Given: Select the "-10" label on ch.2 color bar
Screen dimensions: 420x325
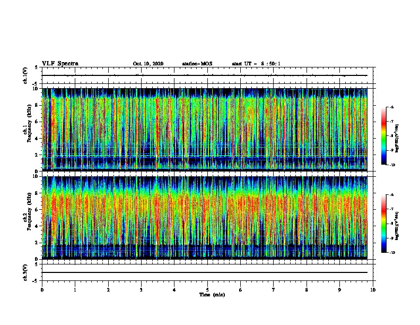Looking at the screenshot, I should coord(392,252).
